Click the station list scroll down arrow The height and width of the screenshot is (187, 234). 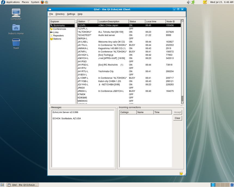(182, 102)
